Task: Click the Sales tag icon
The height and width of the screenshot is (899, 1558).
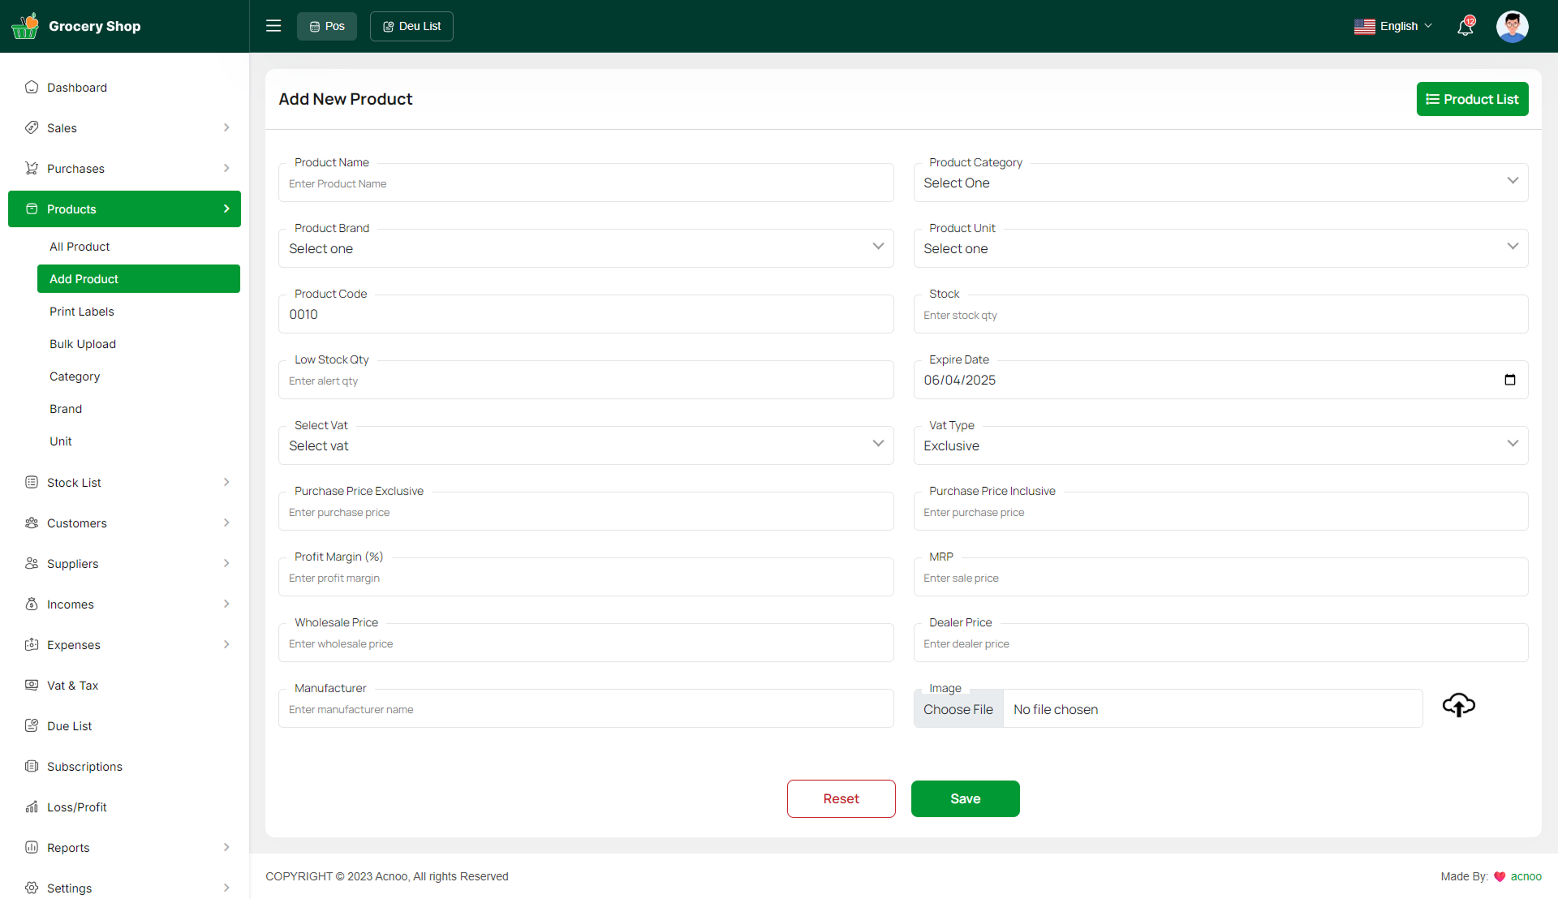Action: (32, 127)
